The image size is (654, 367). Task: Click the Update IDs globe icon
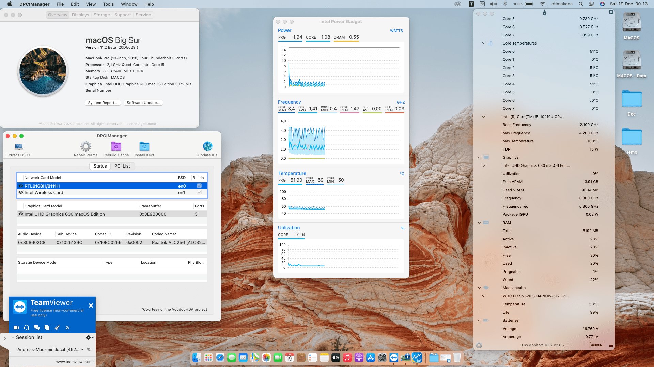tap(207, 146)
